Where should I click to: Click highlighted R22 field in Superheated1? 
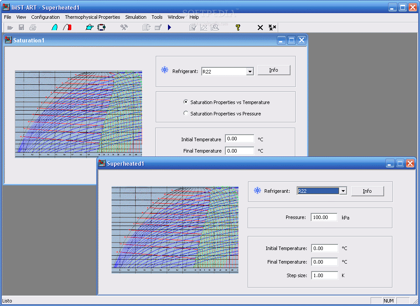click(x=318, y=191)
